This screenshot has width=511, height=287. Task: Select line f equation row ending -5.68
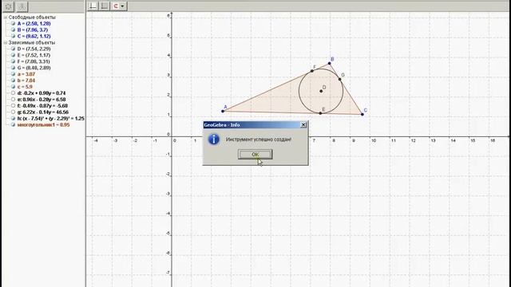pyautogui.click(x=42, y=106)
